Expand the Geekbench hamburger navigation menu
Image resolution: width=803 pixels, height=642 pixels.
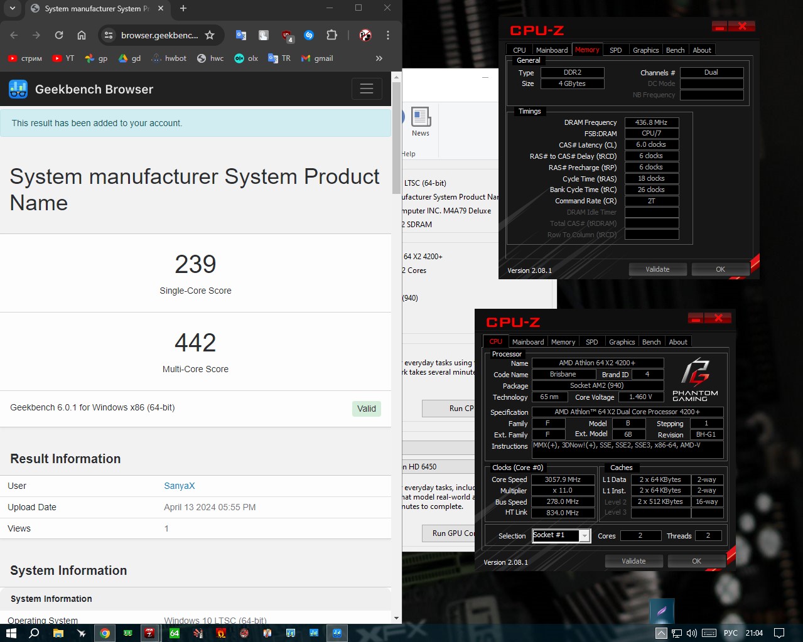(x=367, y=89)
